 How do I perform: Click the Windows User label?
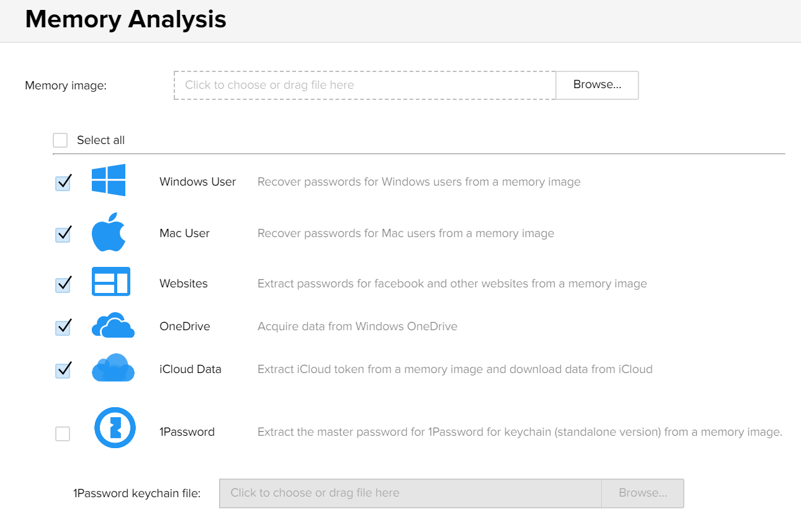[197, 182]
